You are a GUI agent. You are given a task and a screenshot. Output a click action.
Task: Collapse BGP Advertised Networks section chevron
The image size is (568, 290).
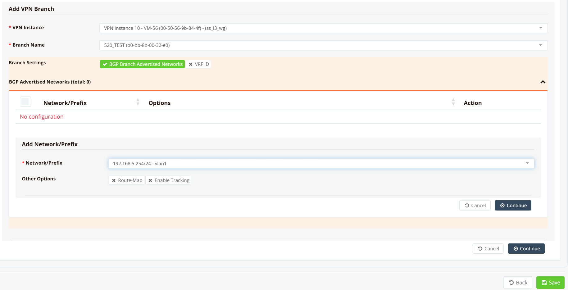543,82
